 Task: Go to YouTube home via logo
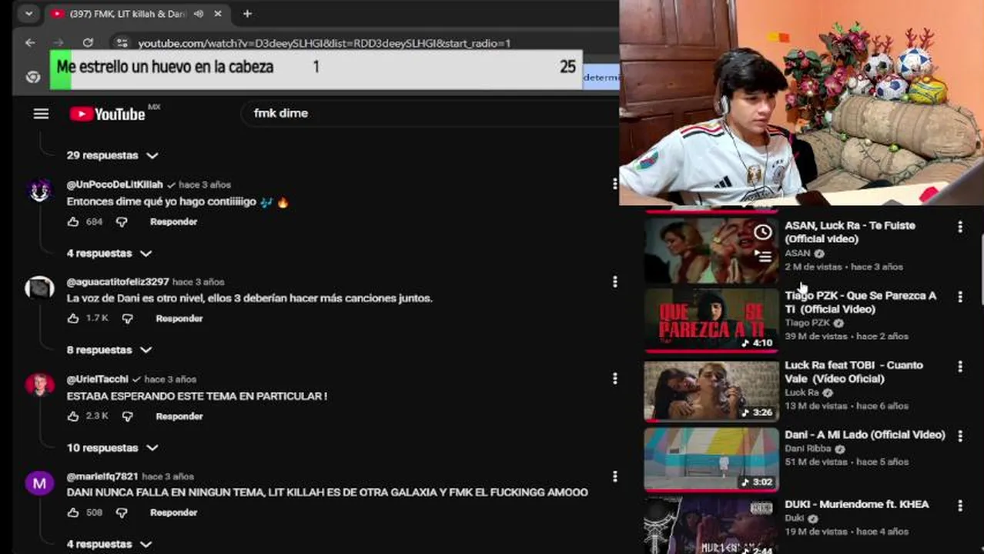click(x=108, y=114)
